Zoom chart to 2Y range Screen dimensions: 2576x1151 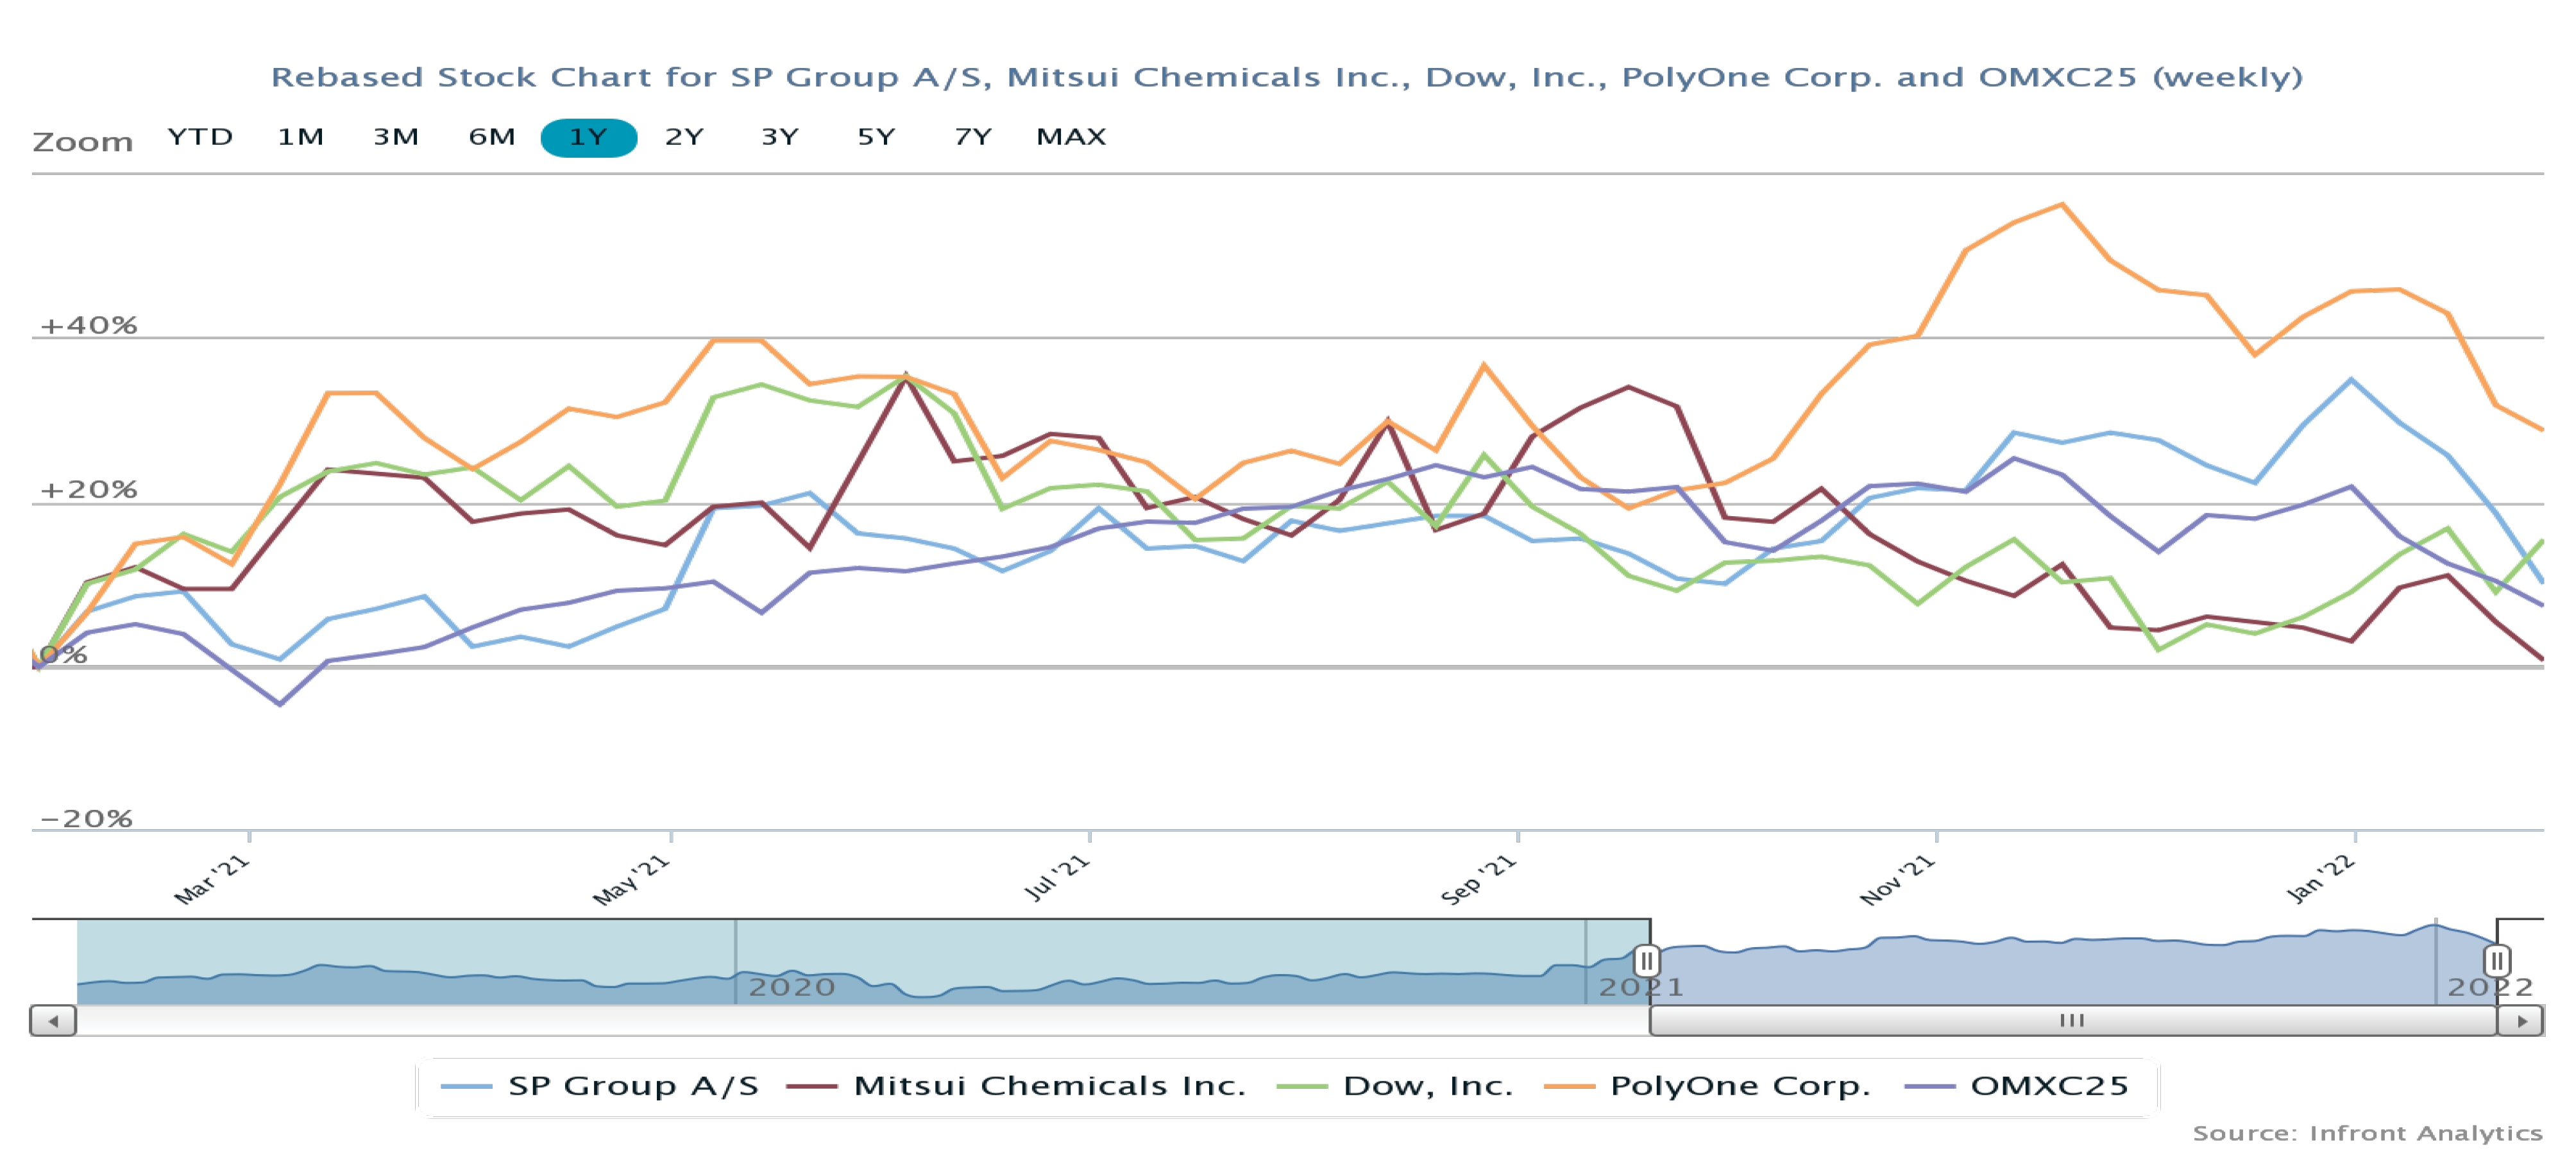click(684, 137)
